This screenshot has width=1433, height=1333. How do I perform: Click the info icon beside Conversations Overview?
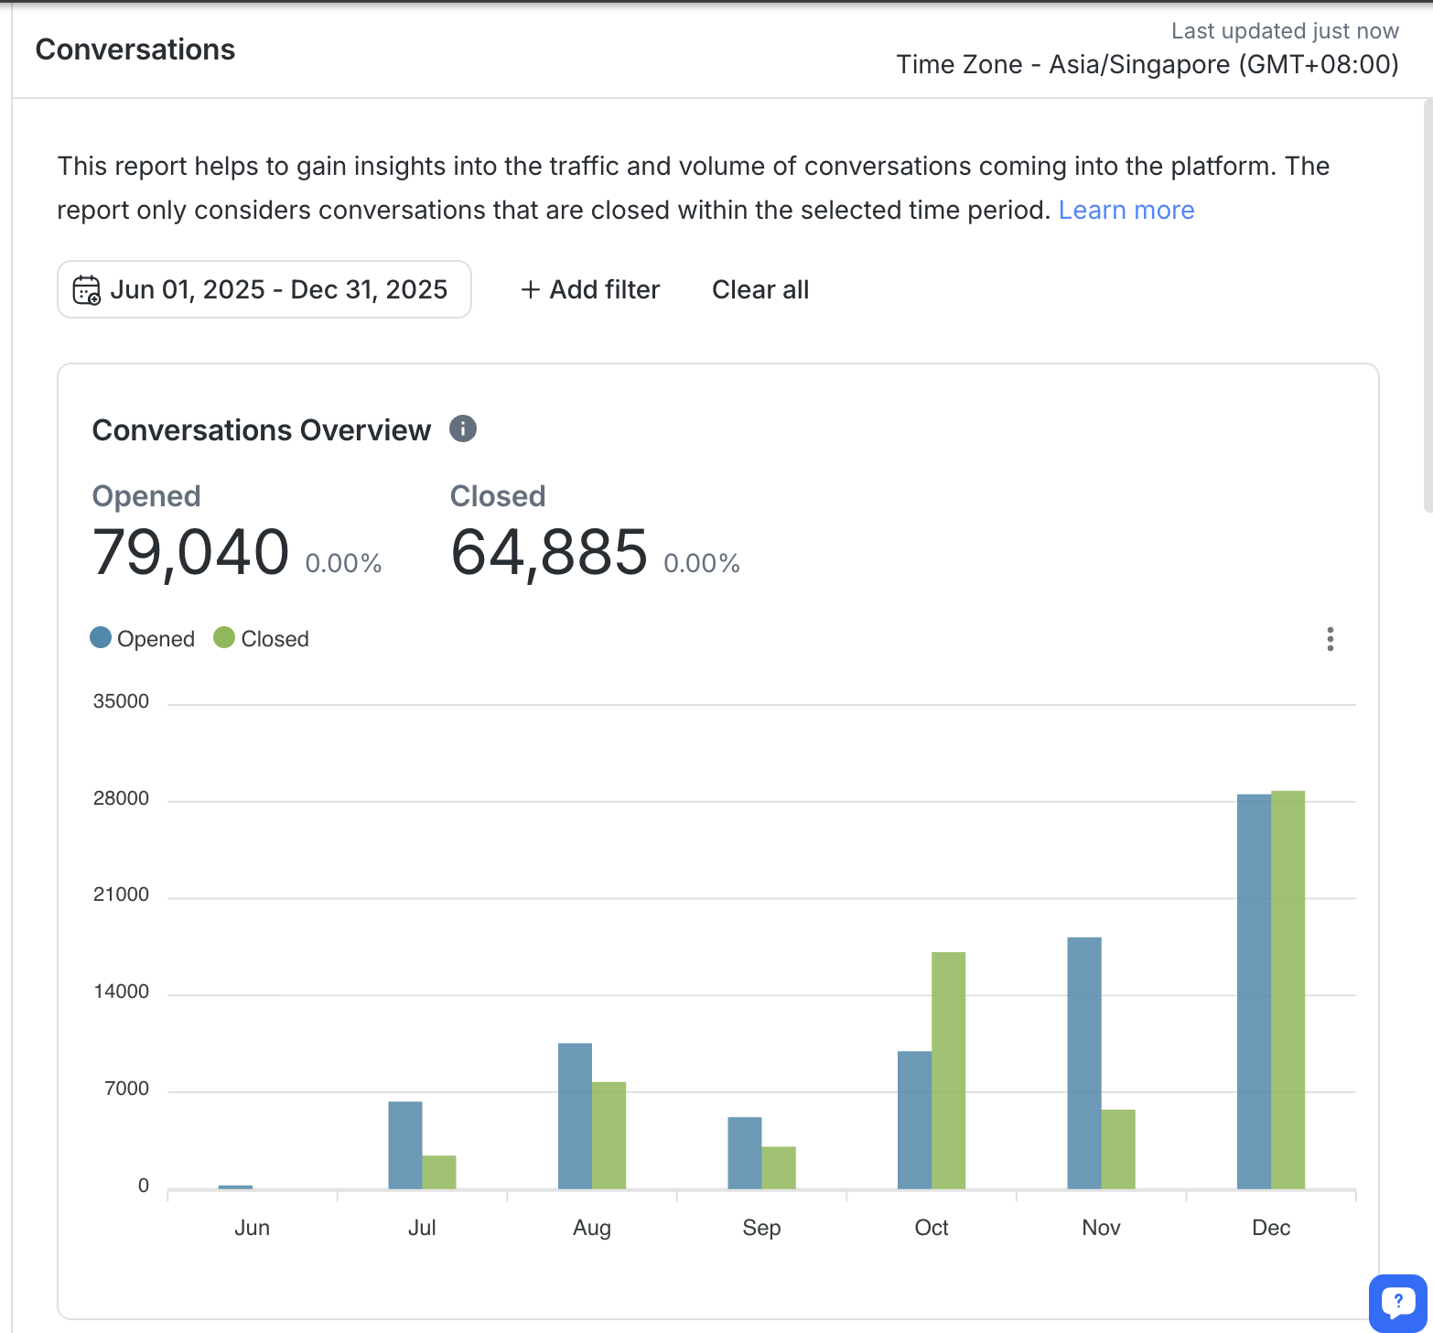click(463, 428)
